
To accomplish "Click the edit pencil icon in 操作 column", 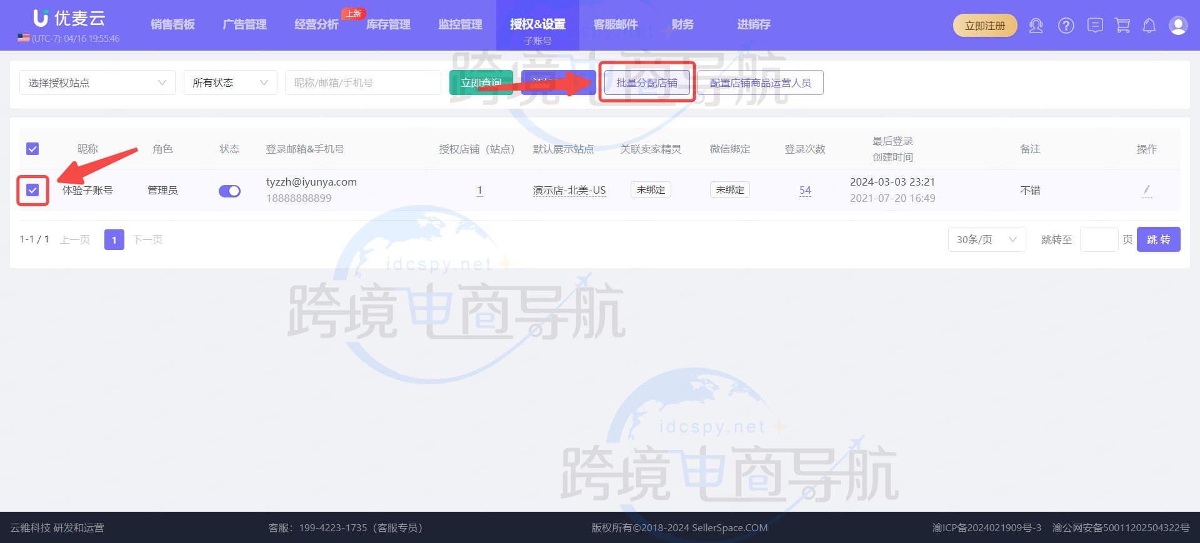I will click(x=1146, y=190).
